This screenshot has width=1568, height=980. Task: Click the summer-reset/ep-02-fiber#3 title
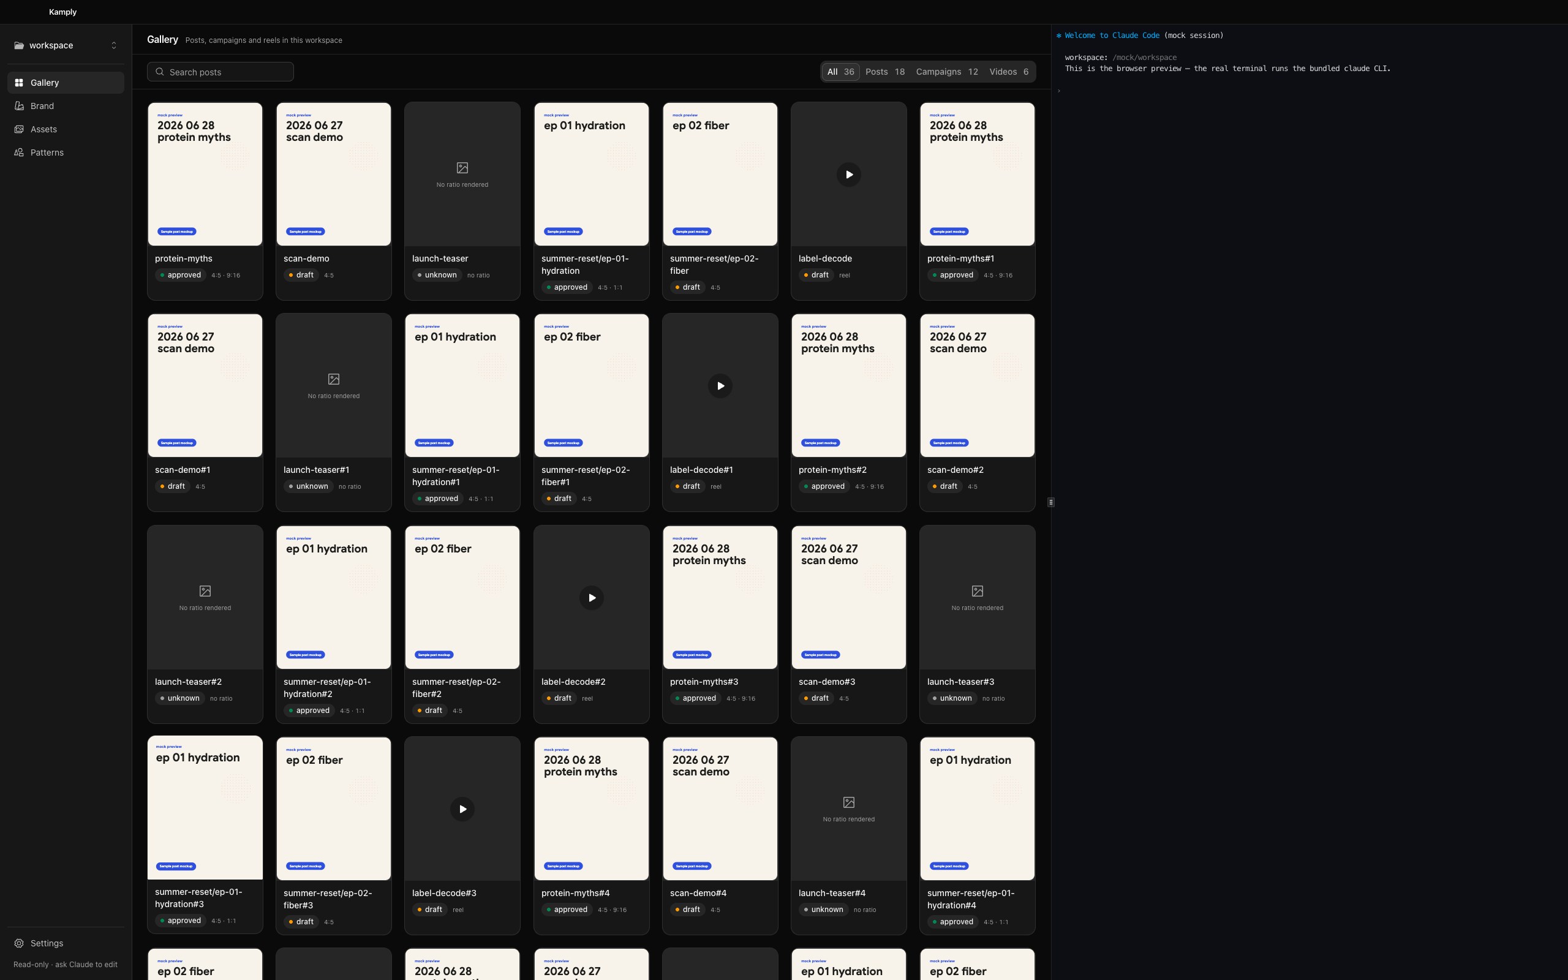click(x=327, y=899)
